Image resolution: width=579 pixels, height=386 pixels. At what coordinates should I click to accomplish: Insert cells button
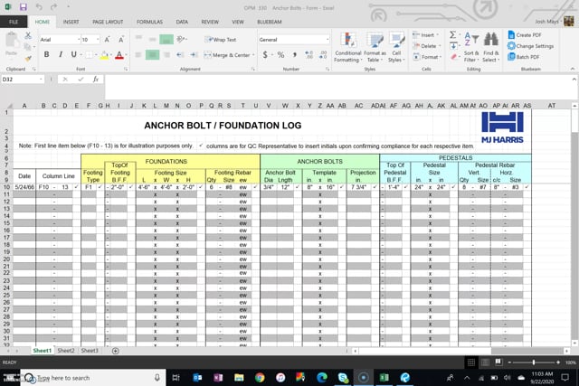(x=424, y=35)
